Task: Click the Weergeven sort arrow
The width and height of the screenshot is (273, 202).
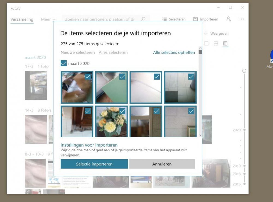Action: [x=206, y=33]
